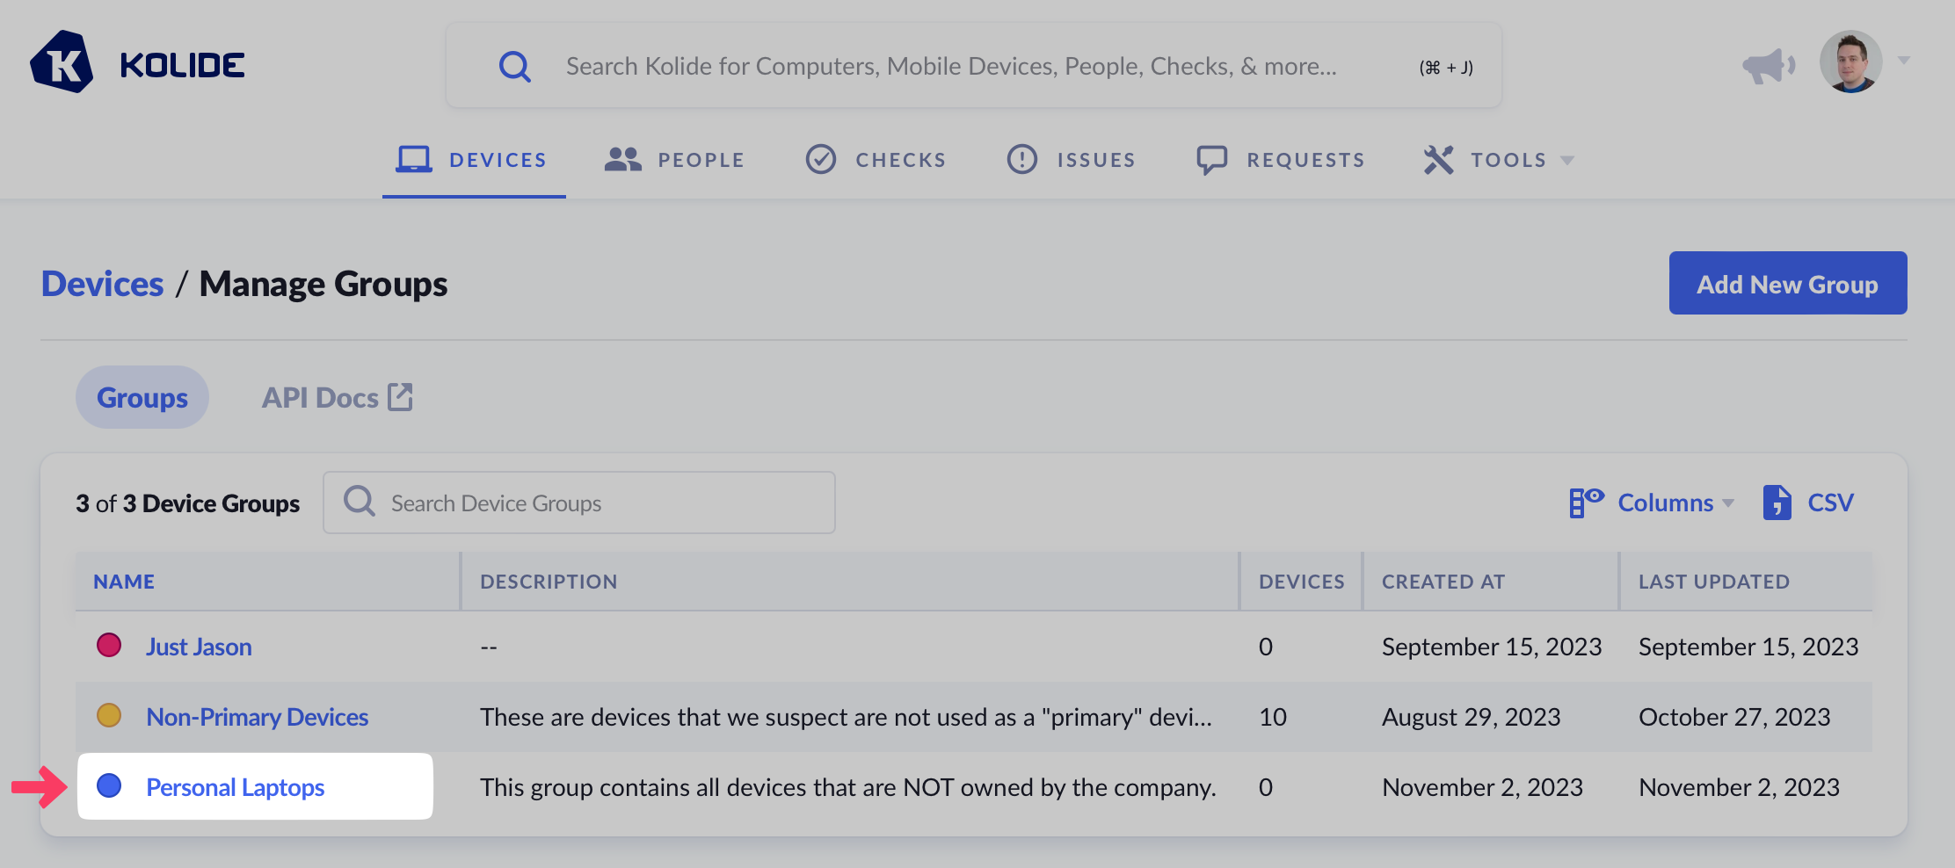Screen dimensions: 1955x868
Task: Click the CSV export file icon
Action: tap(1777, 503)
